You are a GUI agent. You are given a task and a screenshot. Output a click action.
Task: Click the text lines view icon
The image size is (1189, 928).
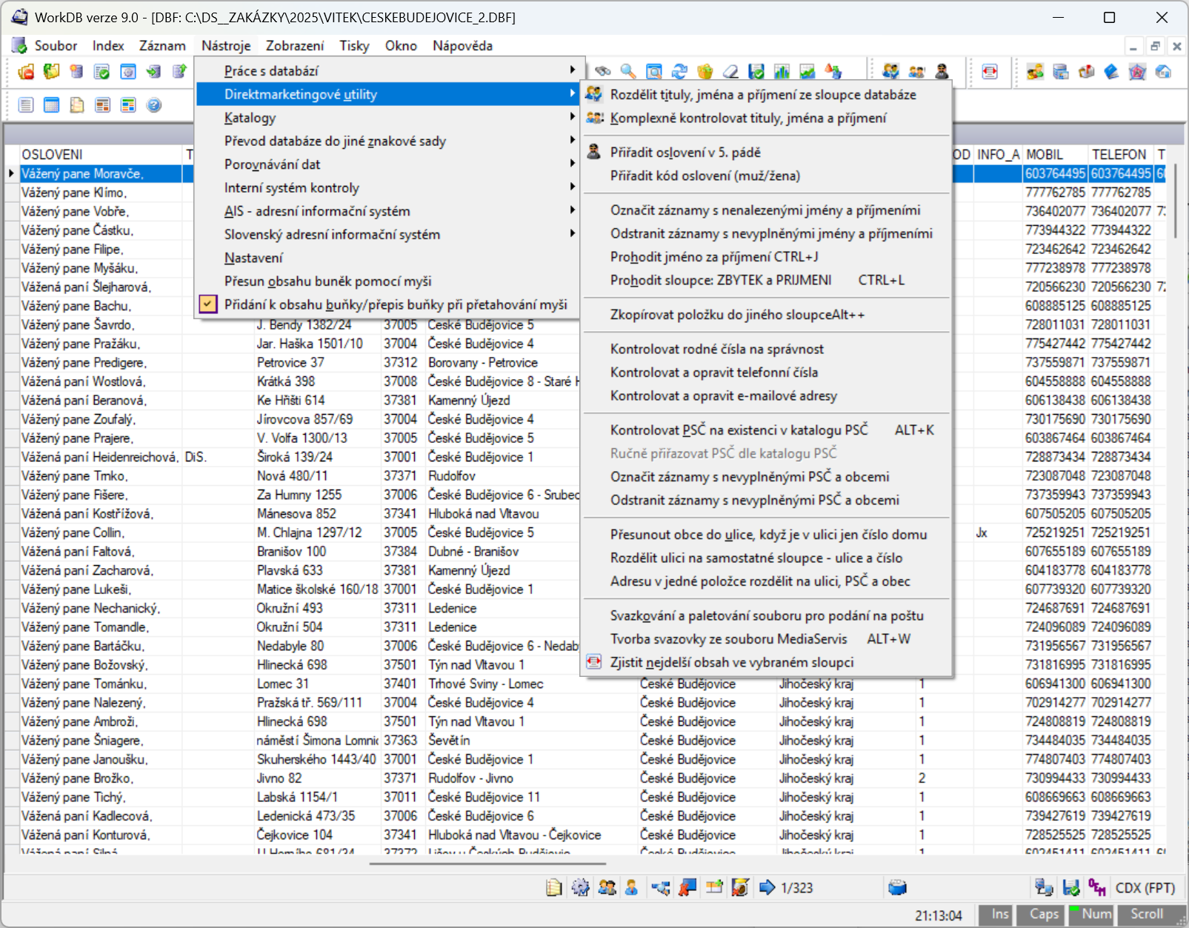[x=26, y=104]
